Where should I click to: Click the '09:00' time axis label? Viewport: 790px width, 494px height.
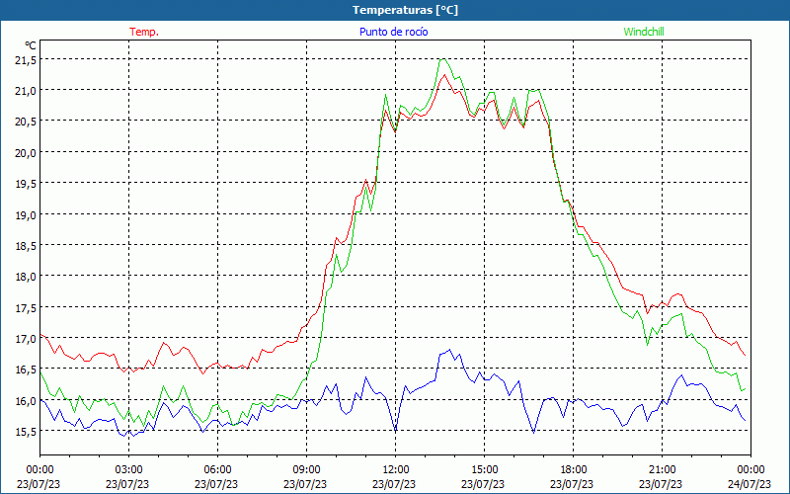pyautogui.click(x=307, y=470)
